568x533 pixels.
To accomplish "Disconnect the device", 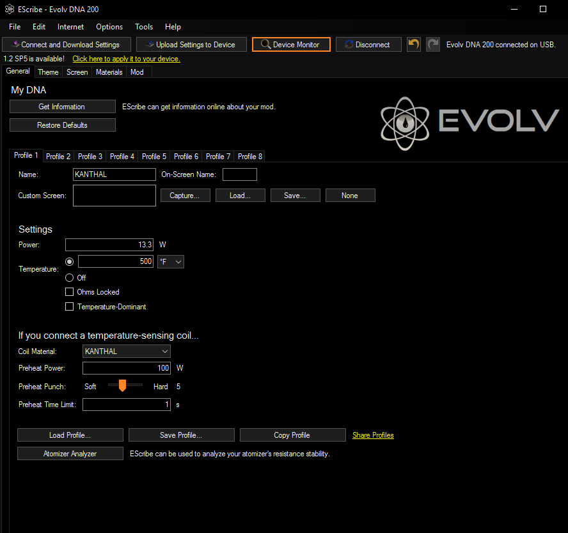I will click(368, 45).
